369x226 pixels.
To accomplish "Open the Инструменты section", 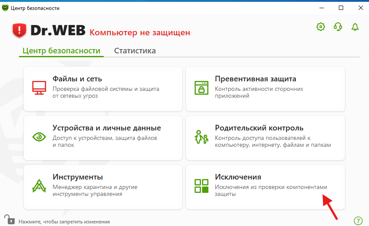I will tap(103, 187).
